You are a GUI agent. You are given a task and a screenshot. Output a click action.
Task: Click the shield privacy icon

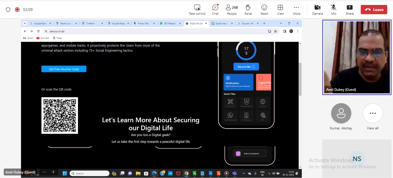pos(8,10)
